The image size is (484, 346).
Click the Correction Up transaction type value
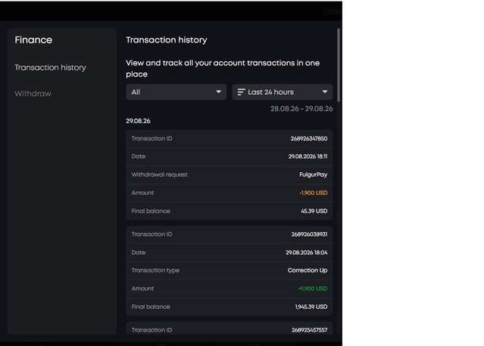(x=308, y=270)
